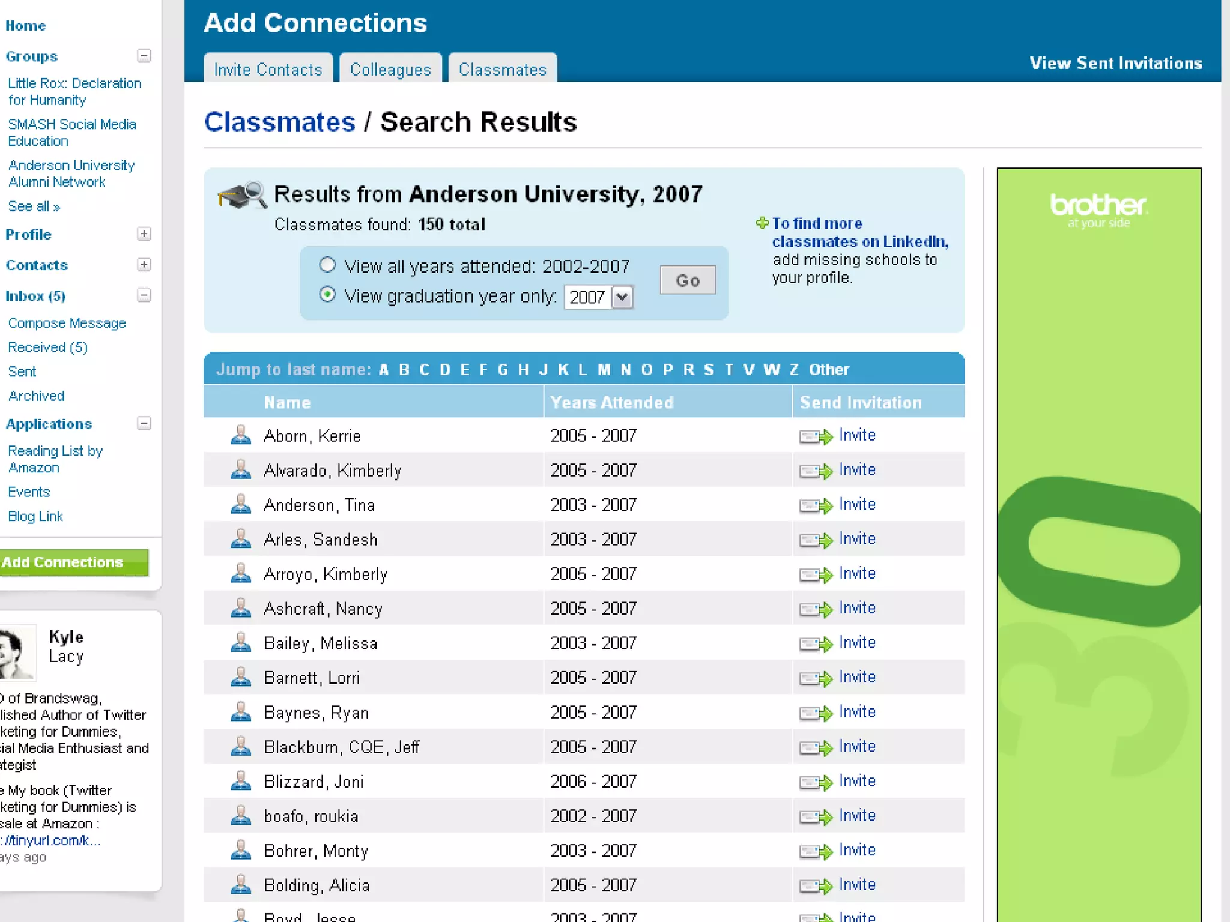Select View all years attended radio button

click(327, 265)
